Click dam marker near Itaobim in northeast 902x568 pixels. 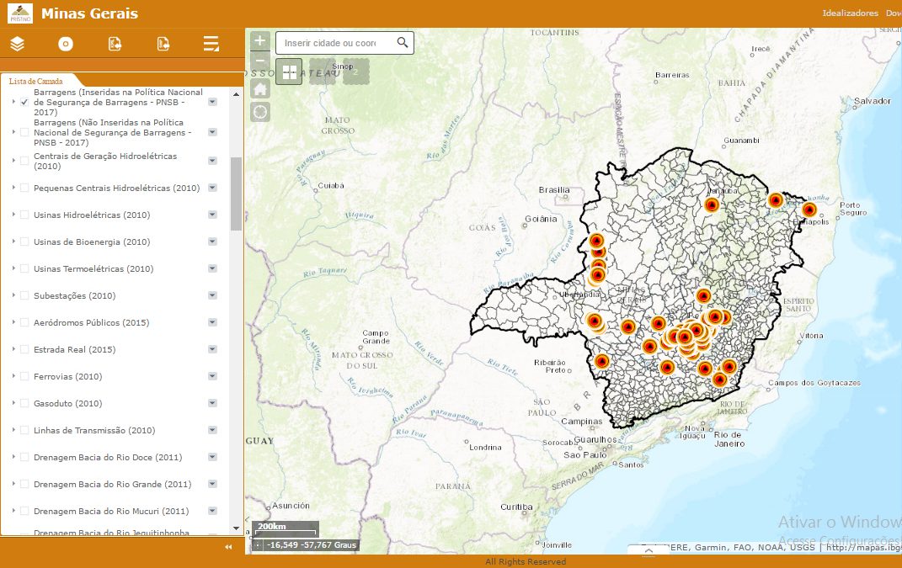click(776, 200)
